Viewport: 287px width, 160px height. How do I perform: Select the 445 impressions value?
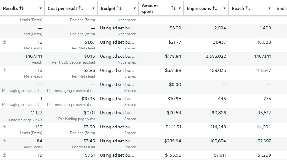pos(222,99)
